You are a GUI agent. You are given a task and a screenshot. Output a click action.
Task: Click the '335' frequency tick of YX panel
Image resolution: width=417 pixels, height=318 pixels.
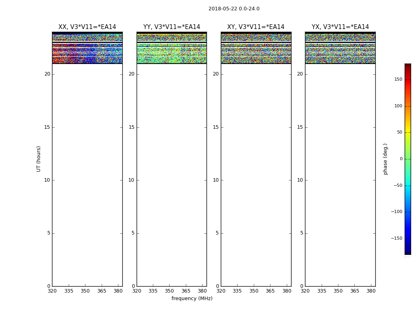point(322,291)
